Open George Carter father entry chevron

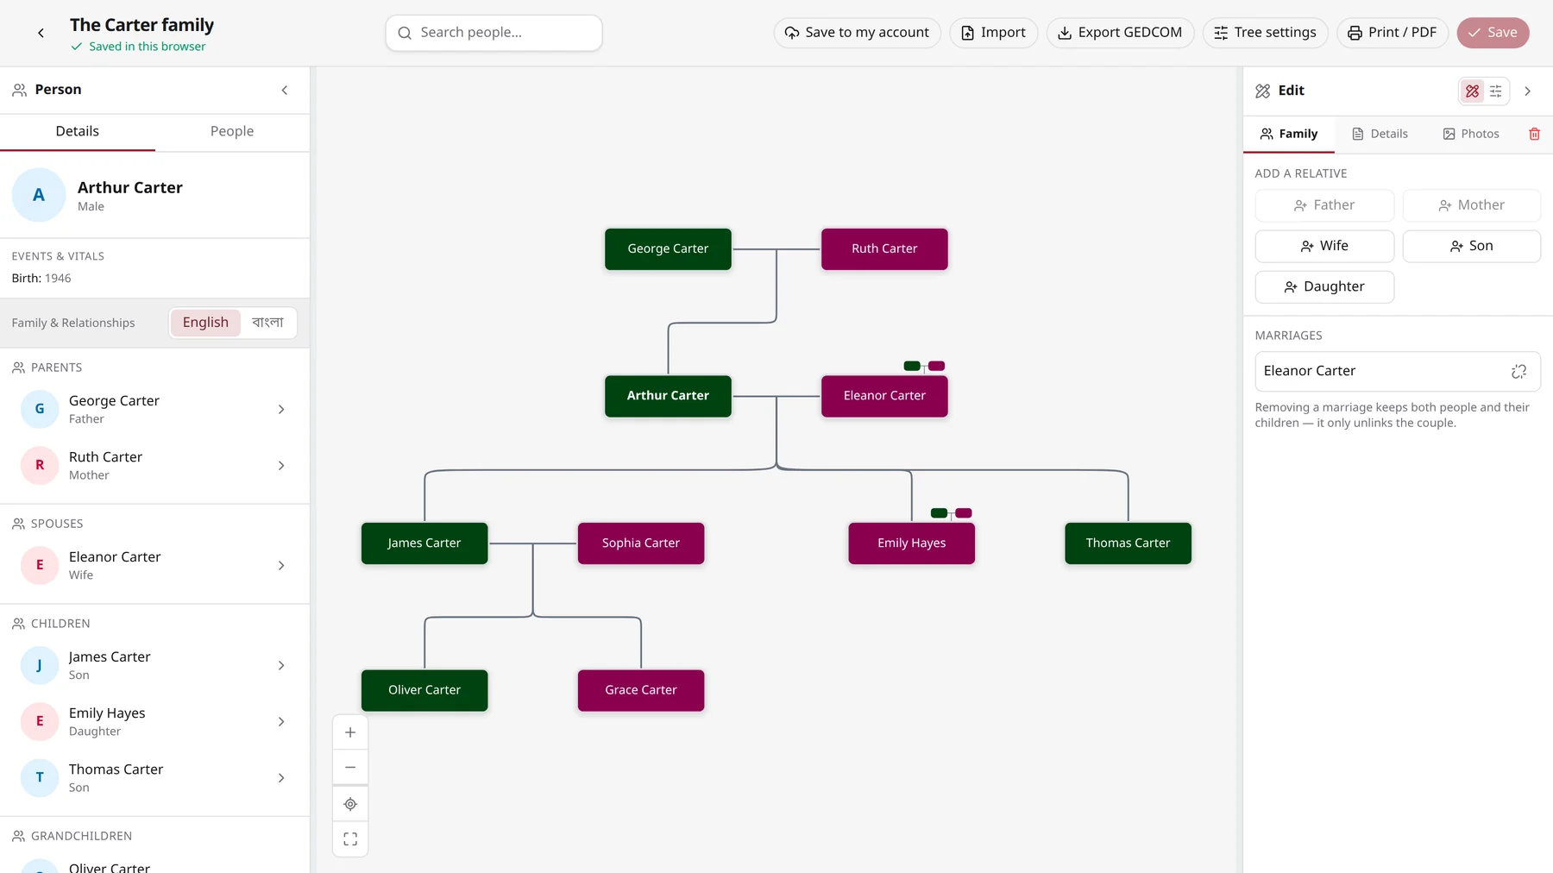[281, 410]
